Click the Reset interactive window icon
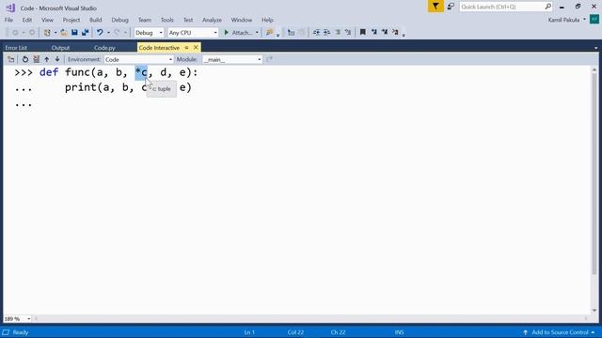 tap(25, 59)
